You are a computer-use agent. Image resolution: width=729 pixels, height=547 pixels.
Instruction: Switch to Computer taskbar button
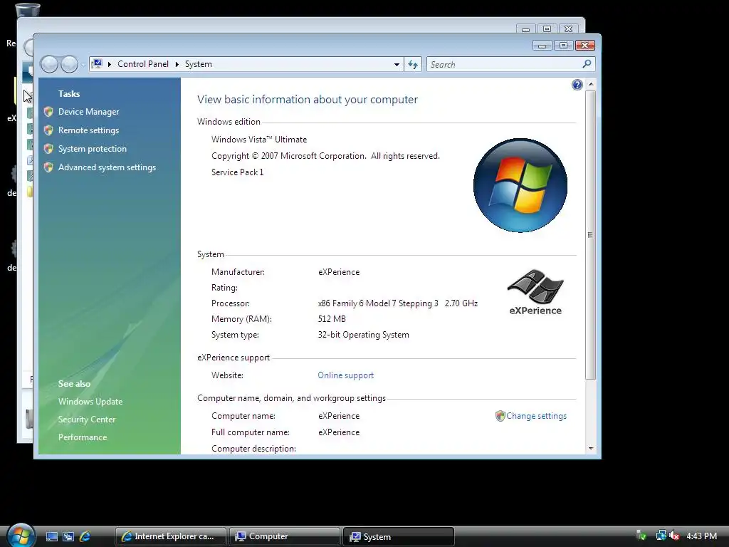pos(284,536)
